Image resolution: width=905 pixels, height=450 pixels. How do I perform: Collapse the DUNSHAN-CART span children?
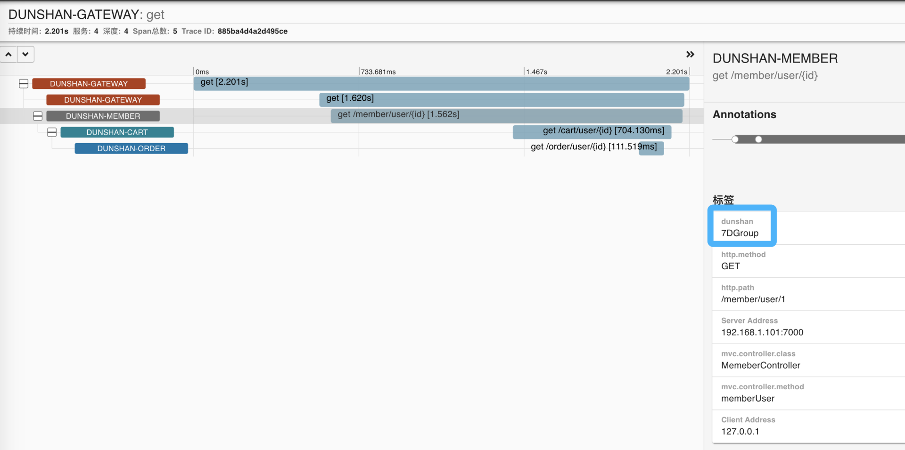point(52,132)
